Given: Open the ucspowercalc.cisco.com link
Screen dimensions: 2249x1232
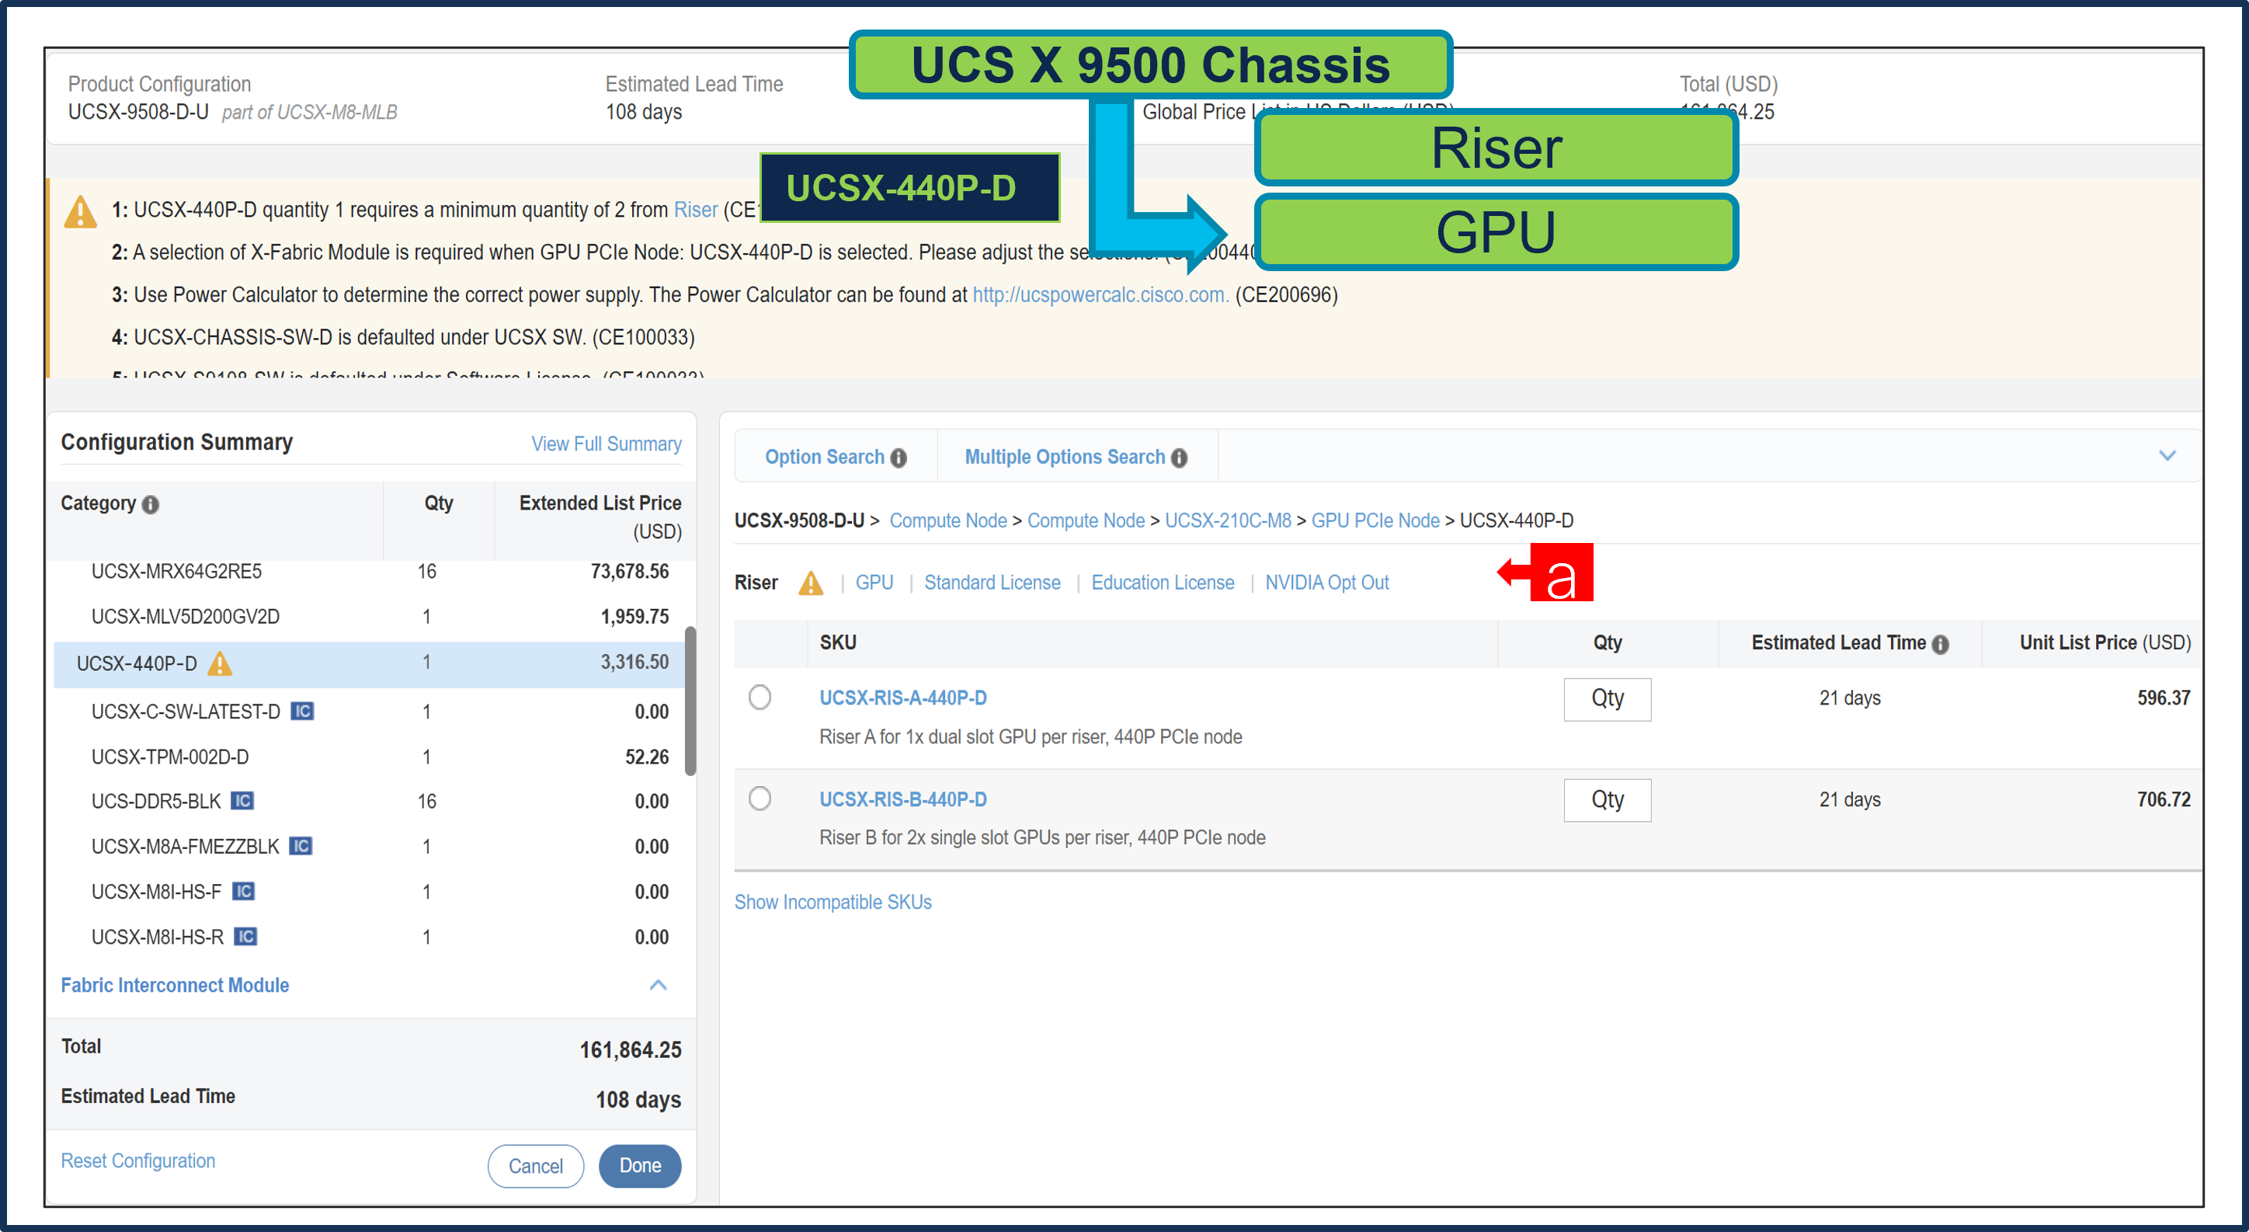Looking at the screenshot, I should 1100,294.
